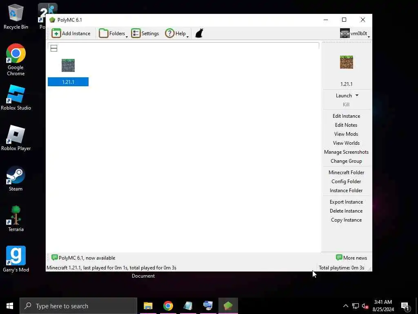Open the notification center icon
Screen dimensions: 418x314
pyautogui.click(x=405, y=306)
